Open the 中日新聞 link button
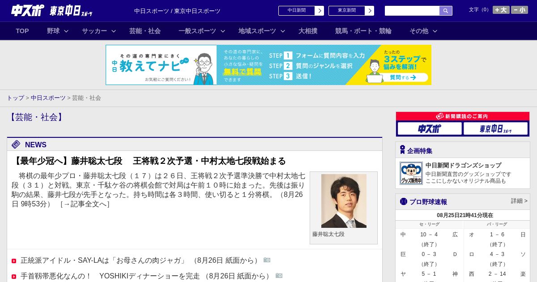Viewport: 537px width, 282px height. 301,11
